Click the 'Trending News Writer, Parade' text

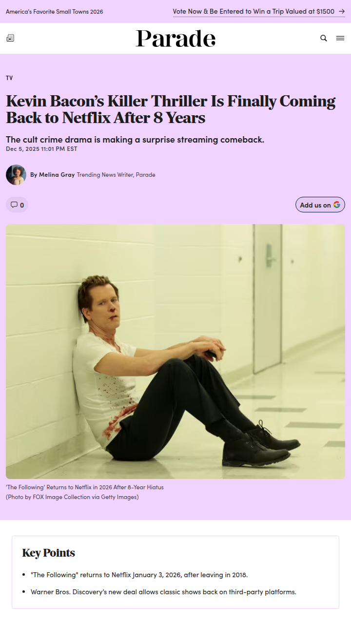(116, 174)
